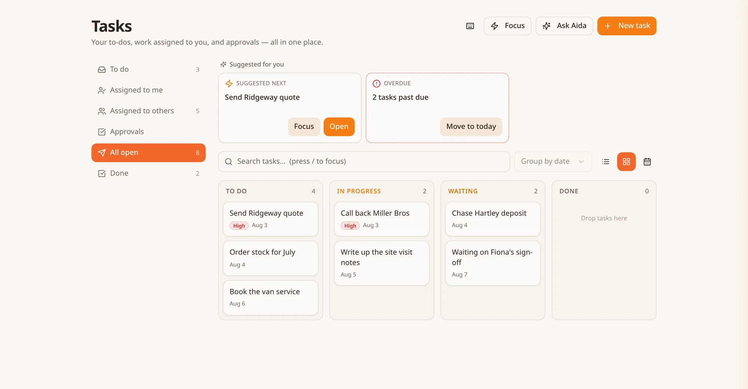Image resolution: width=748 pixels, height=389 pixels.
Task: Show Done tasks in sidebar
Action: pos(148,173)
